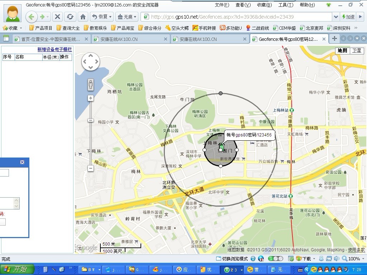Open a new tab with the plus button

tap(334, 39)
